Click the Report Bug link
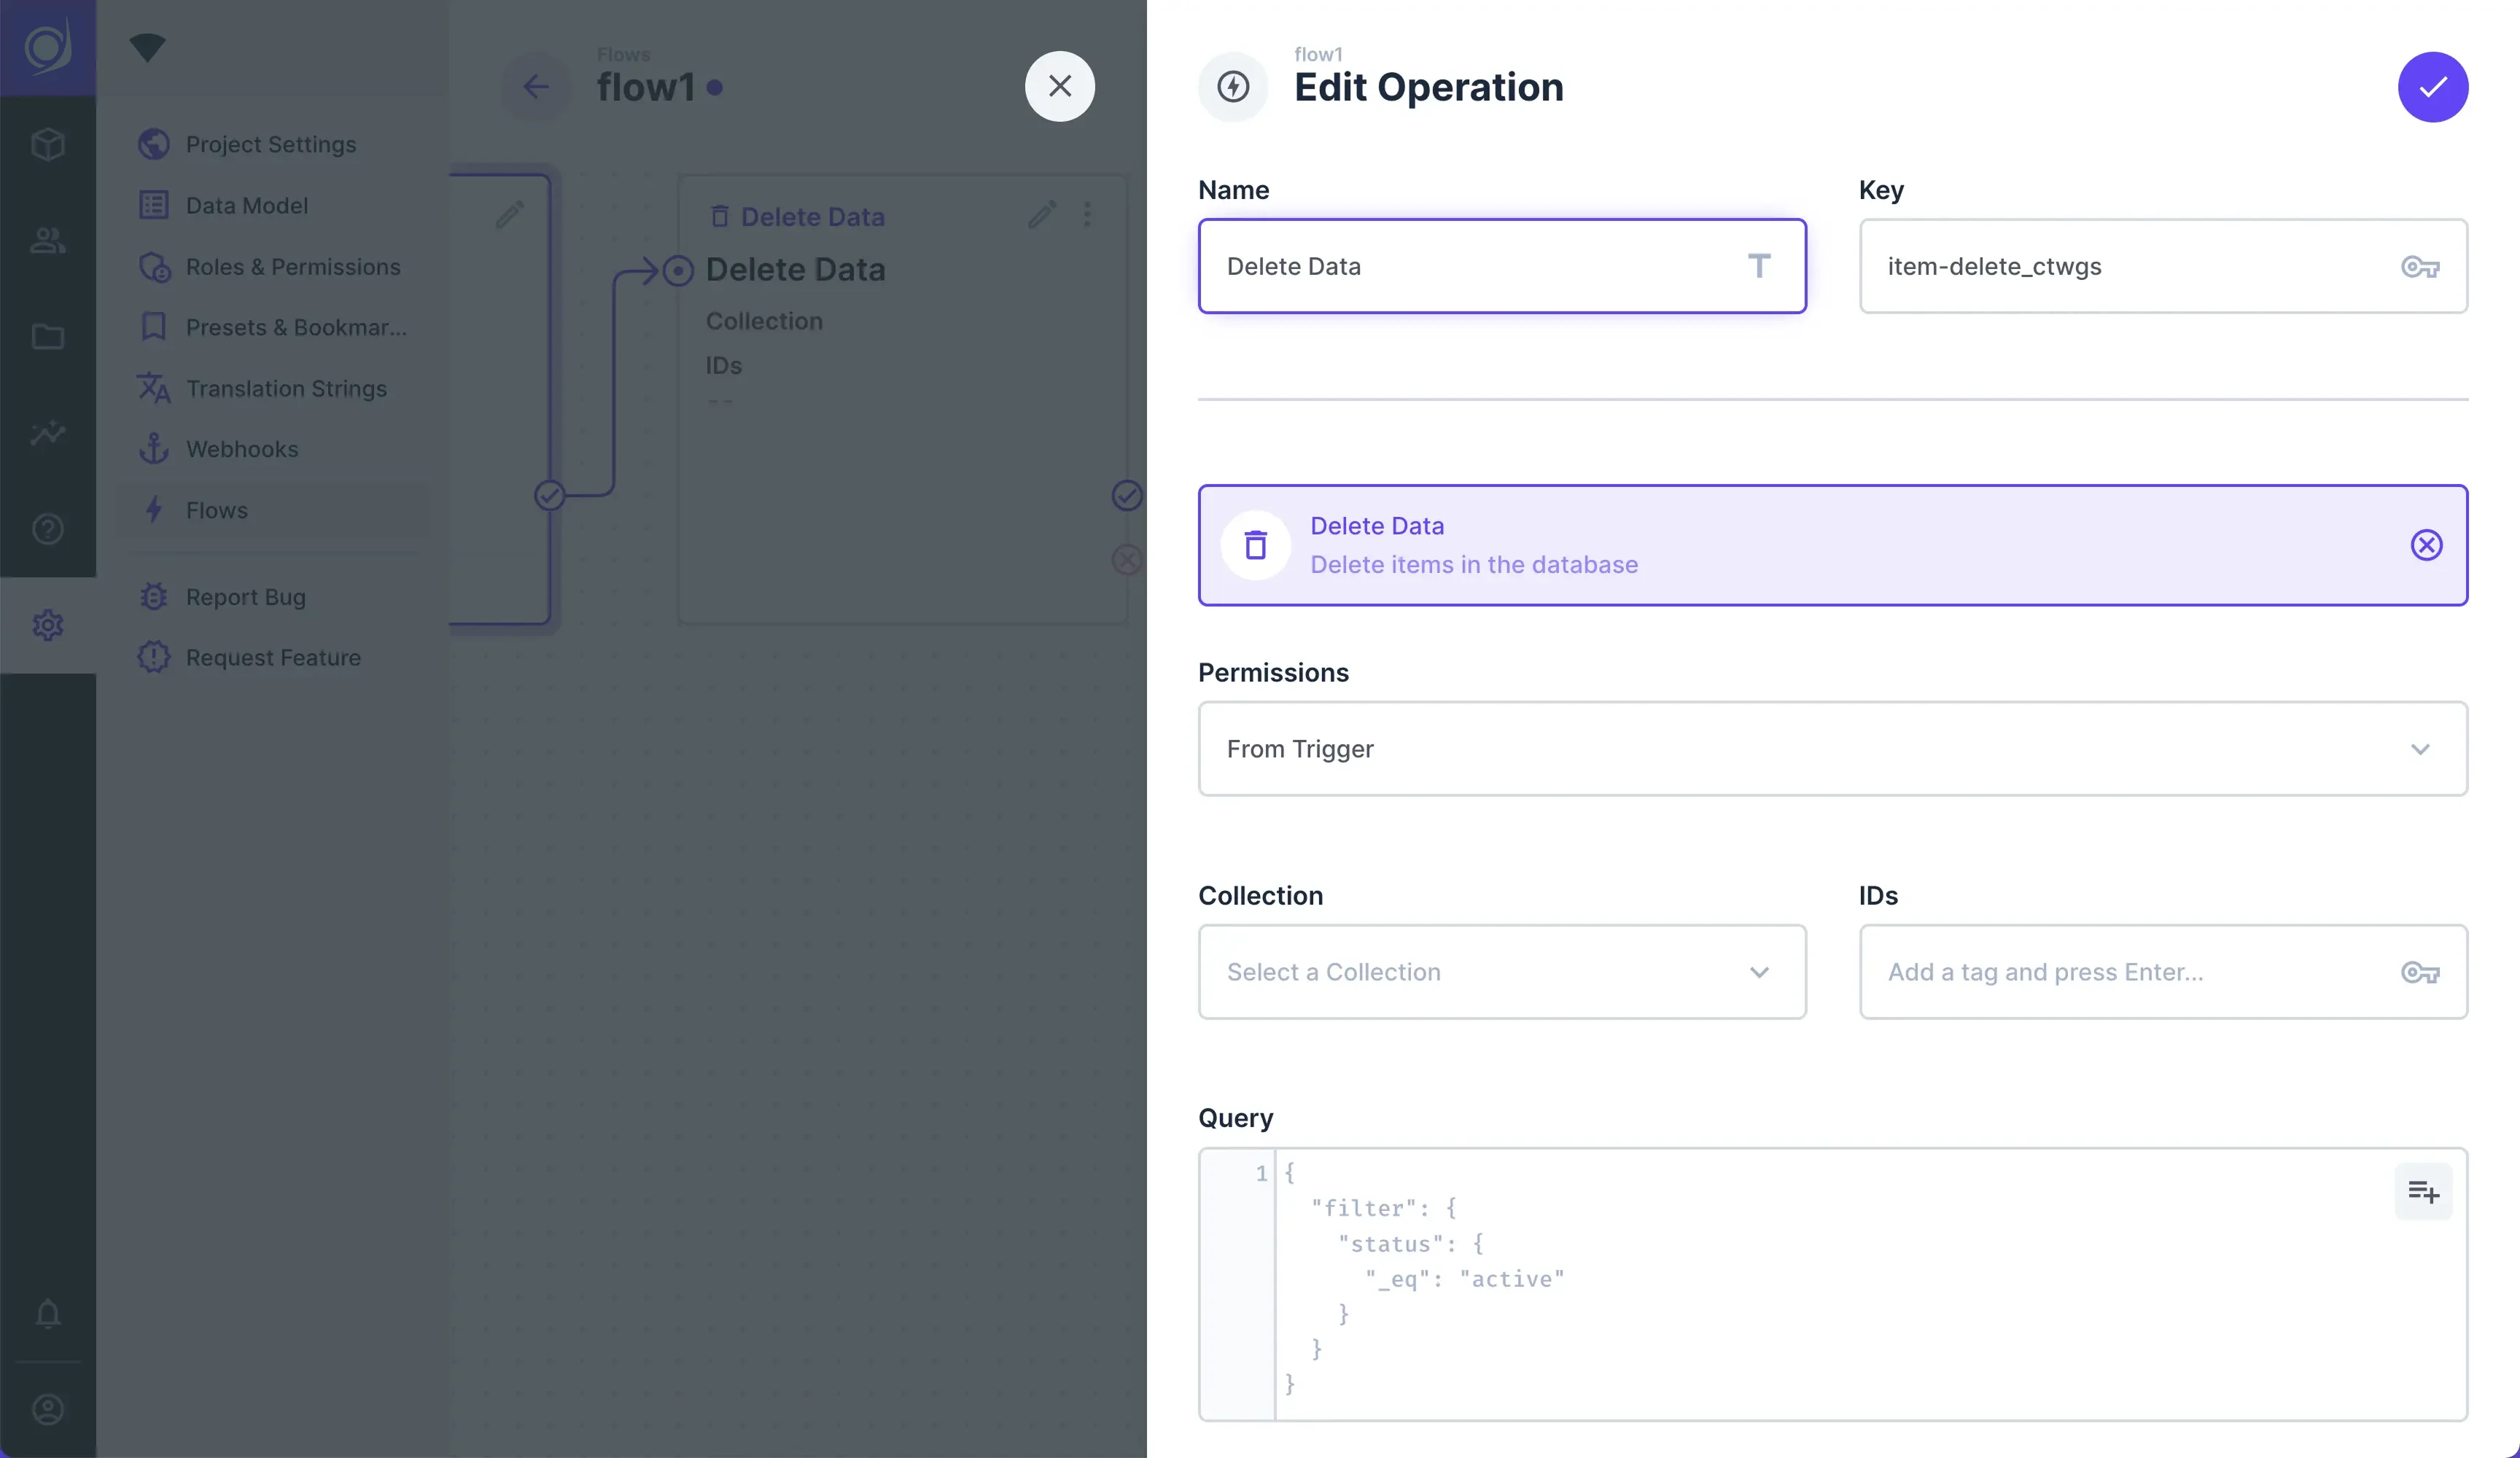Image resolution: width=2520 pixels, height=1458 pixels. 245,597
